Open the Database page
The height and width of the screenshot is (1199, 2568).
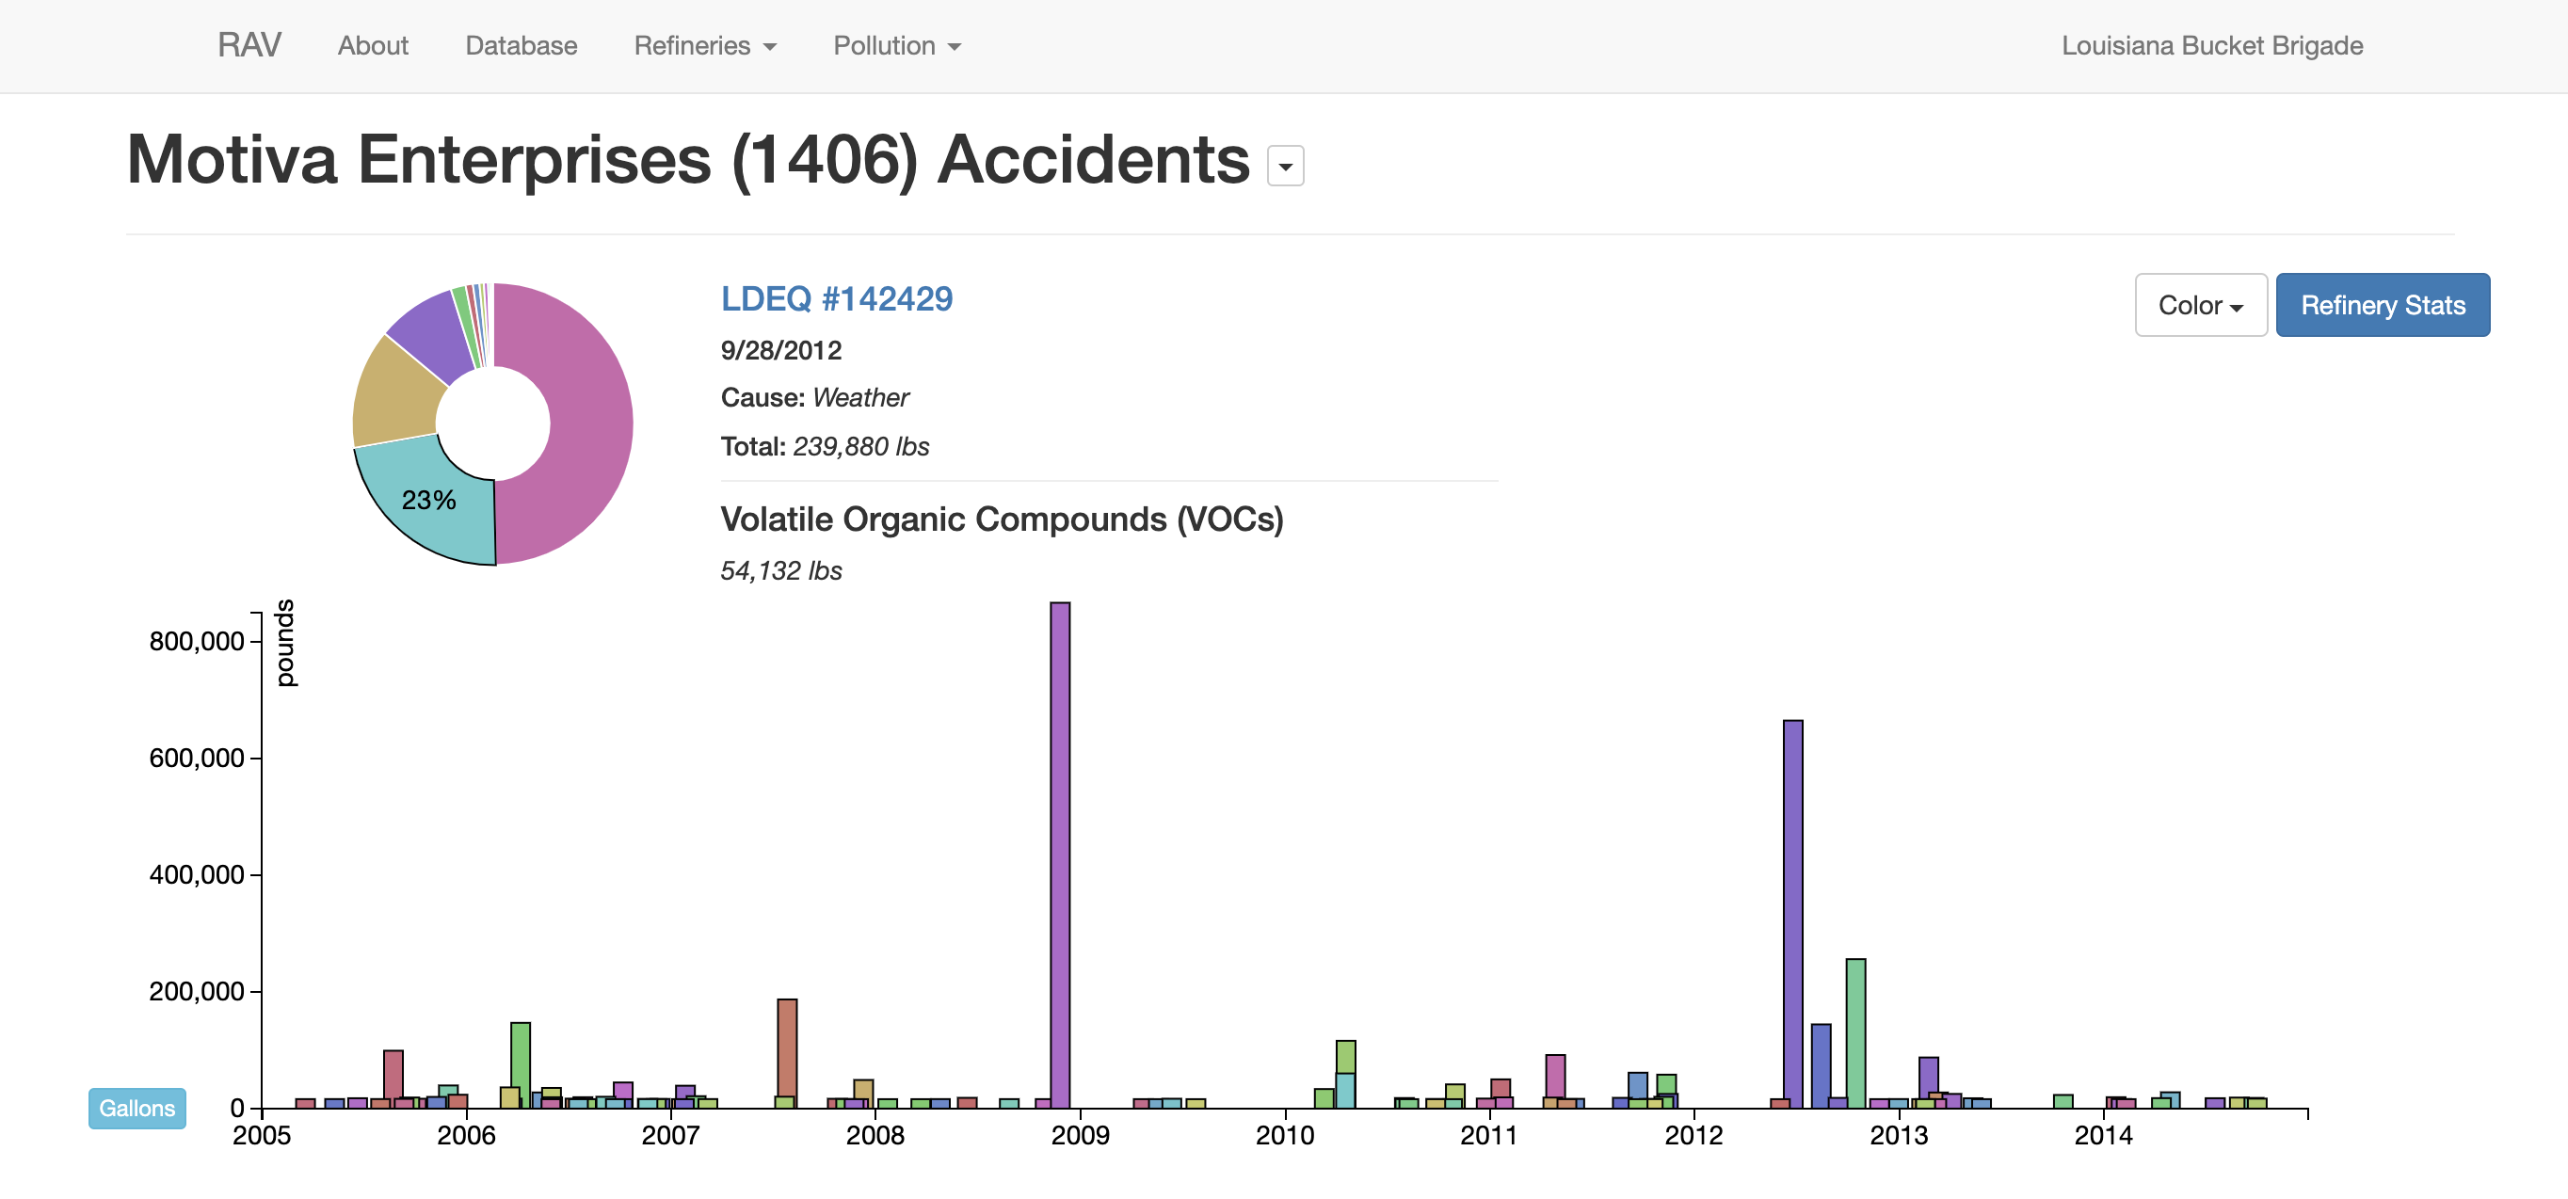[522, 46]
